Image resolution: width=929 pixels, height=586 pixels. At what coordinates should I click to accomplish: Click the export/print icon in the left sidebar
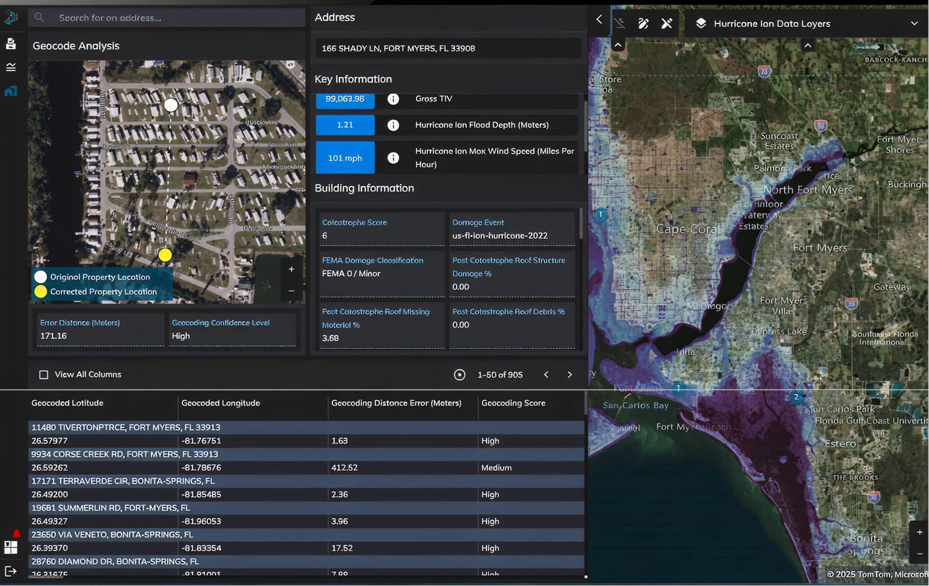point(12,43)
